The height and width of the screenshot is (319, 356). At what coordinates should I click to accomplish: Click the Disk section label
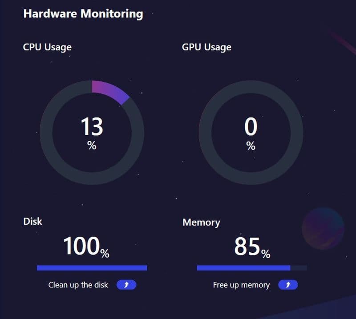point(32,222)
